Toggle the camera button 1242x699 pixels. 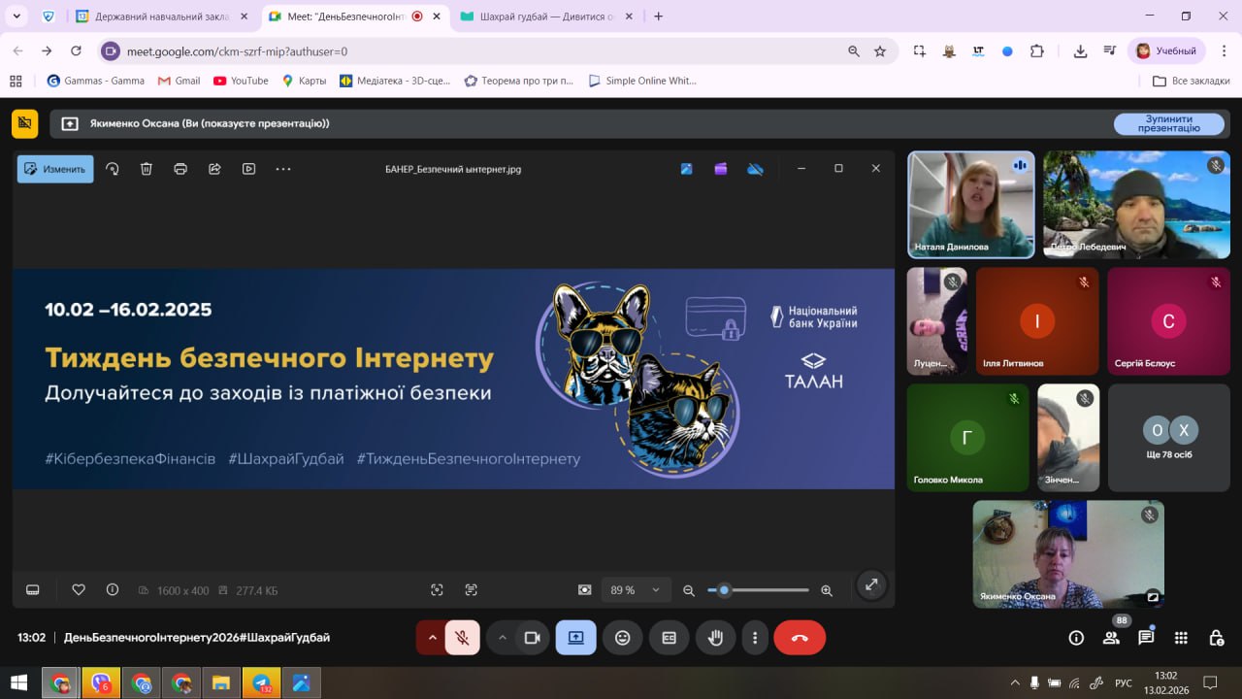pyautogui.click(x=532, y=638)
